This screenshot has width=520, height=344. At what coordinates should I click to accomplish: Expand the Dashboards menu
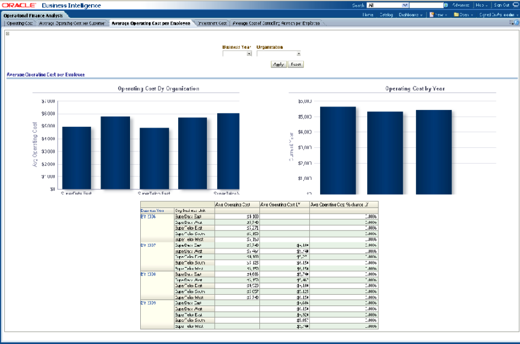410,14
